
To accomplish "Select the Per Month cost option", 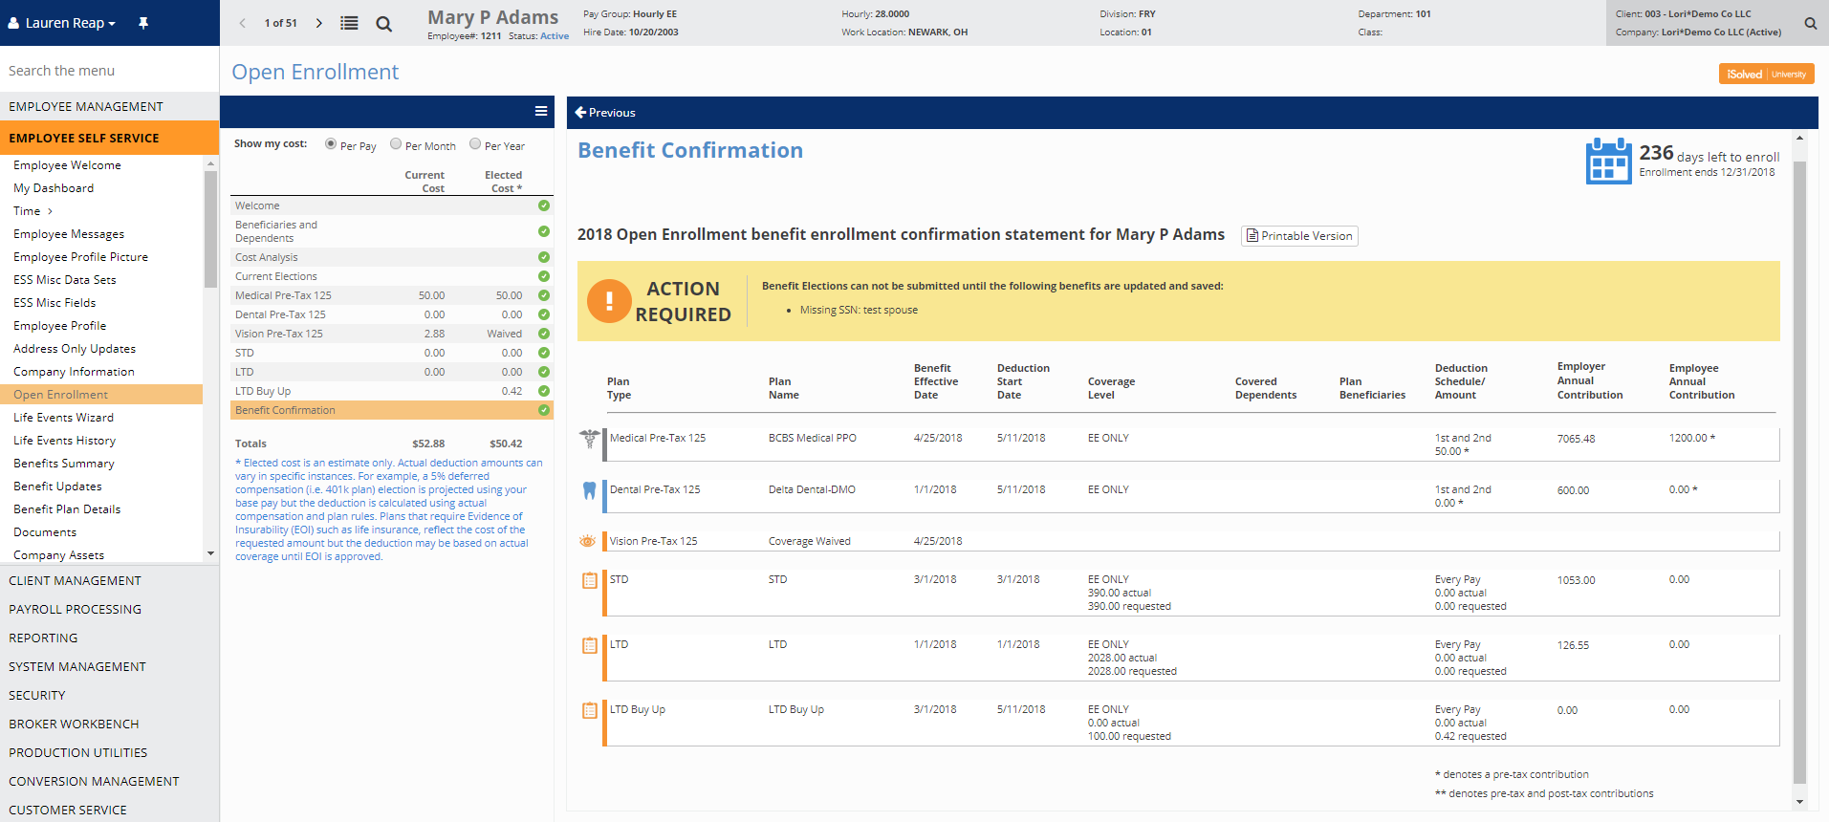I will coord(396,144).
